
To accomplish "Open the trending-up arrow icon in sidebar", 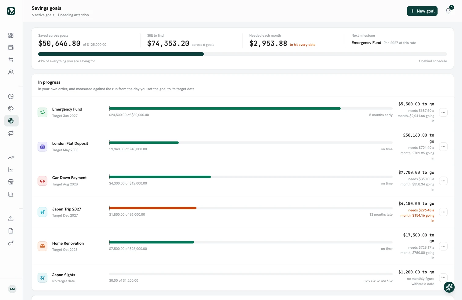I will tap(11, 158).
